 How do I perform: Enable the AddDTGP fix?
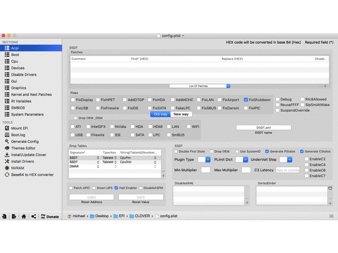click(125, 100)
